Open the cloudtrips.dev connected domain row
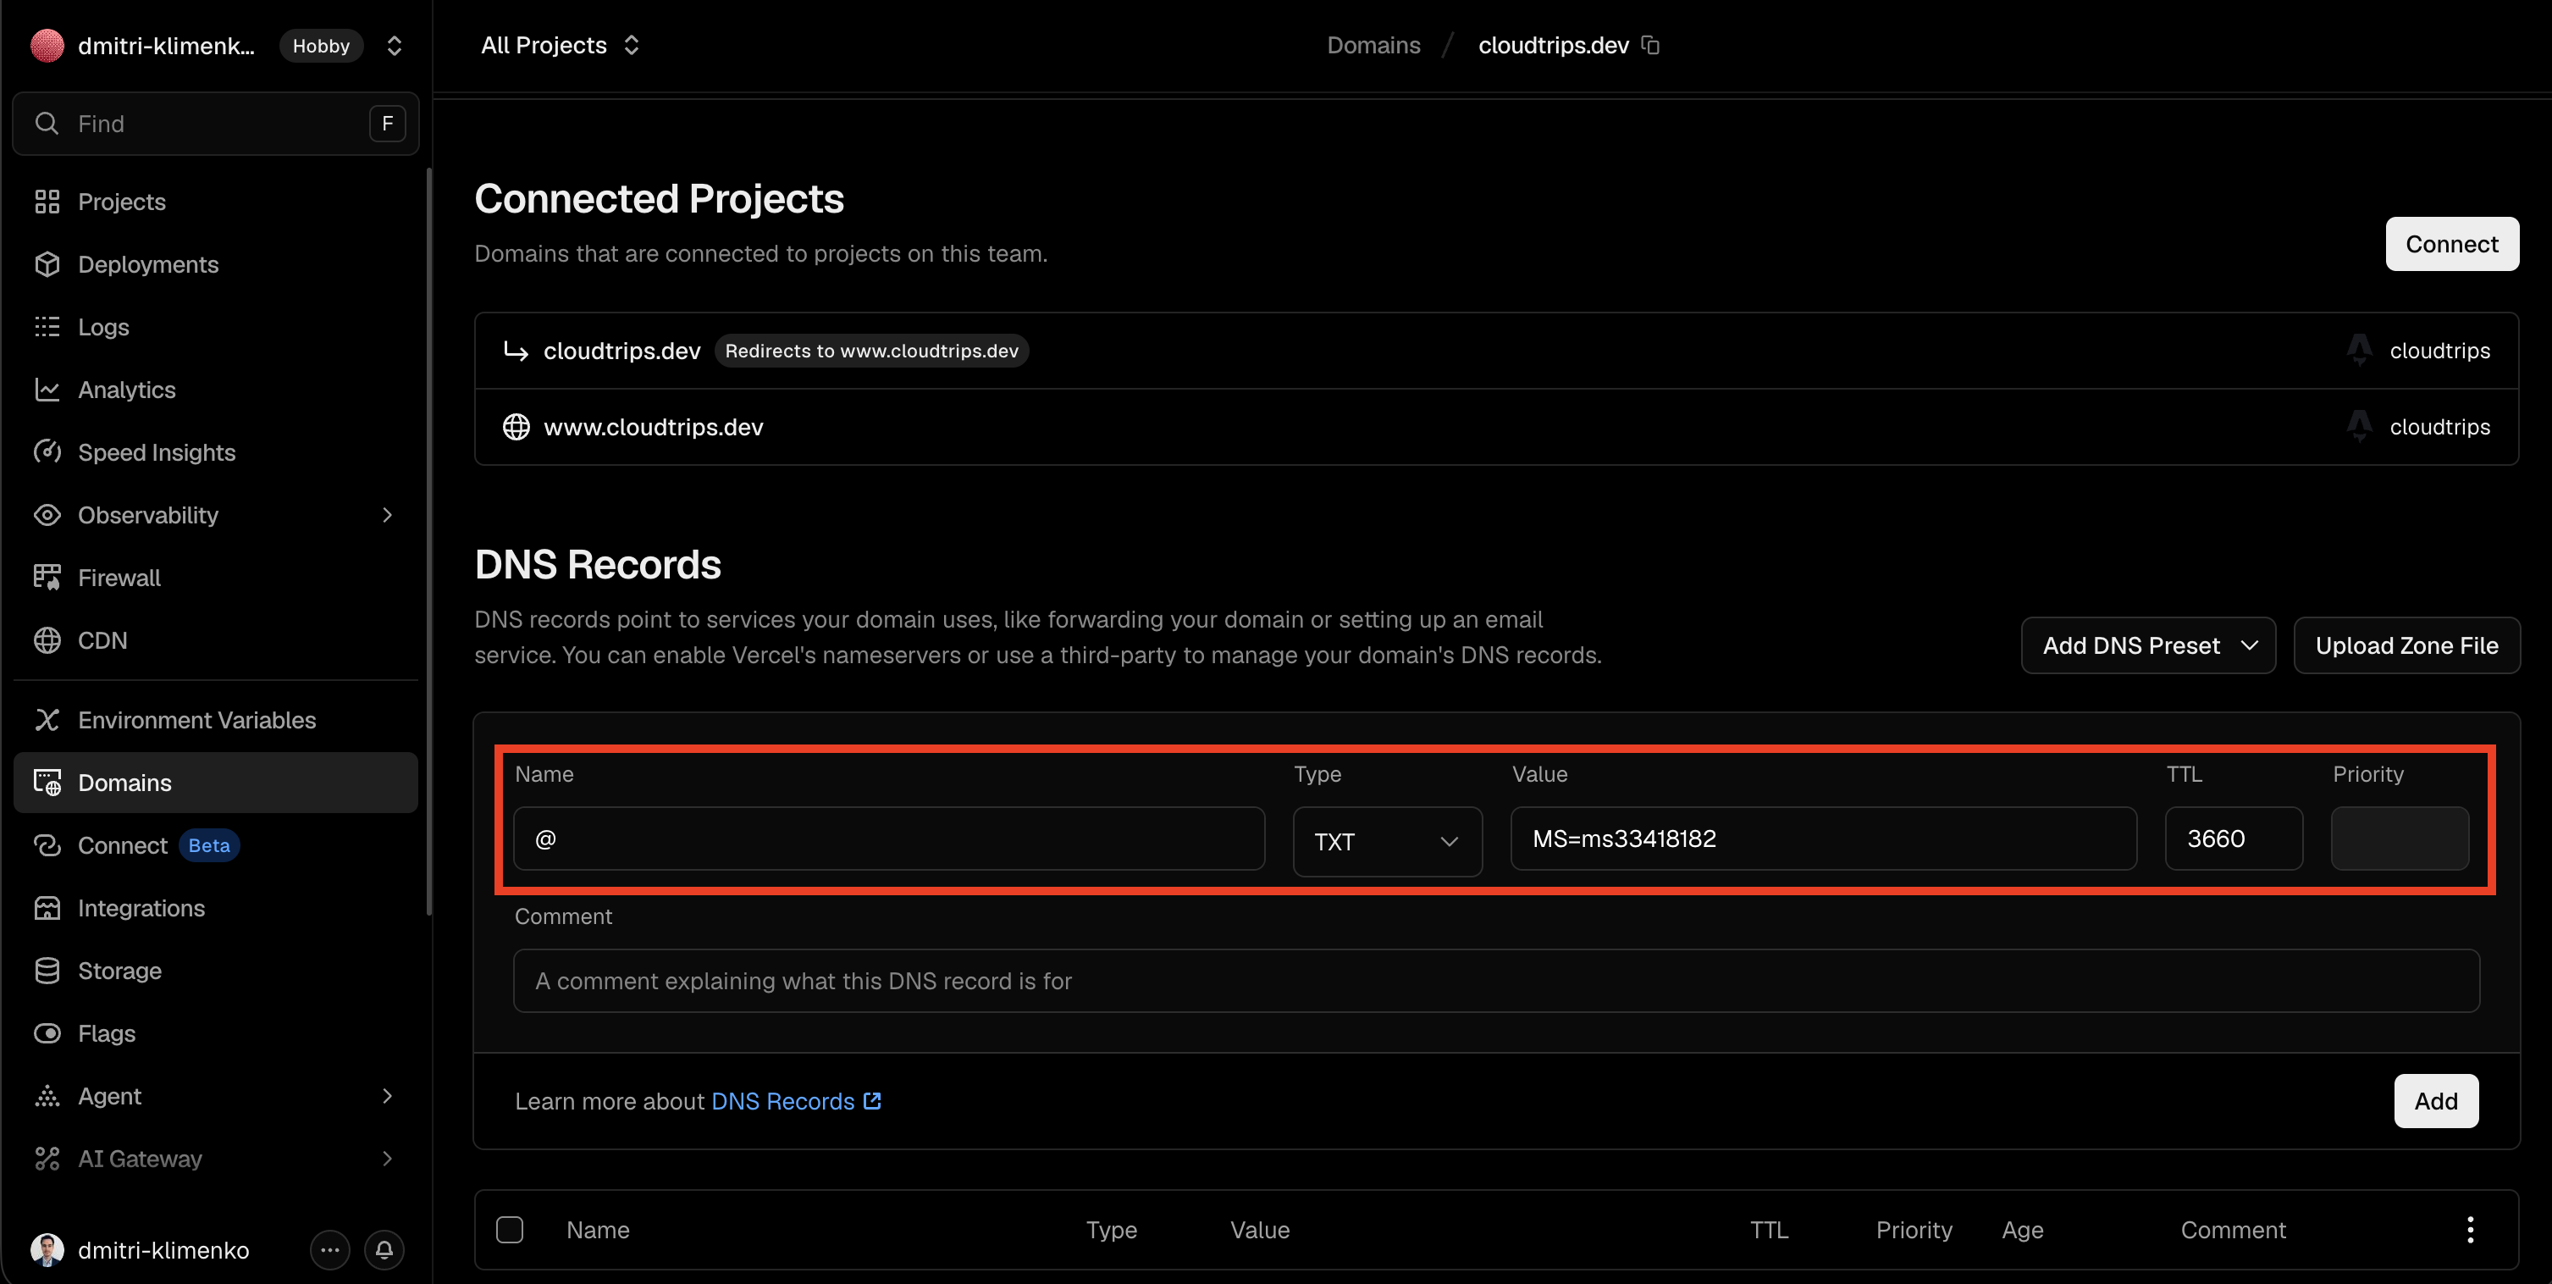Image resolution: width=2552 pixels, height=1284 pixels. click(1496, 351)
